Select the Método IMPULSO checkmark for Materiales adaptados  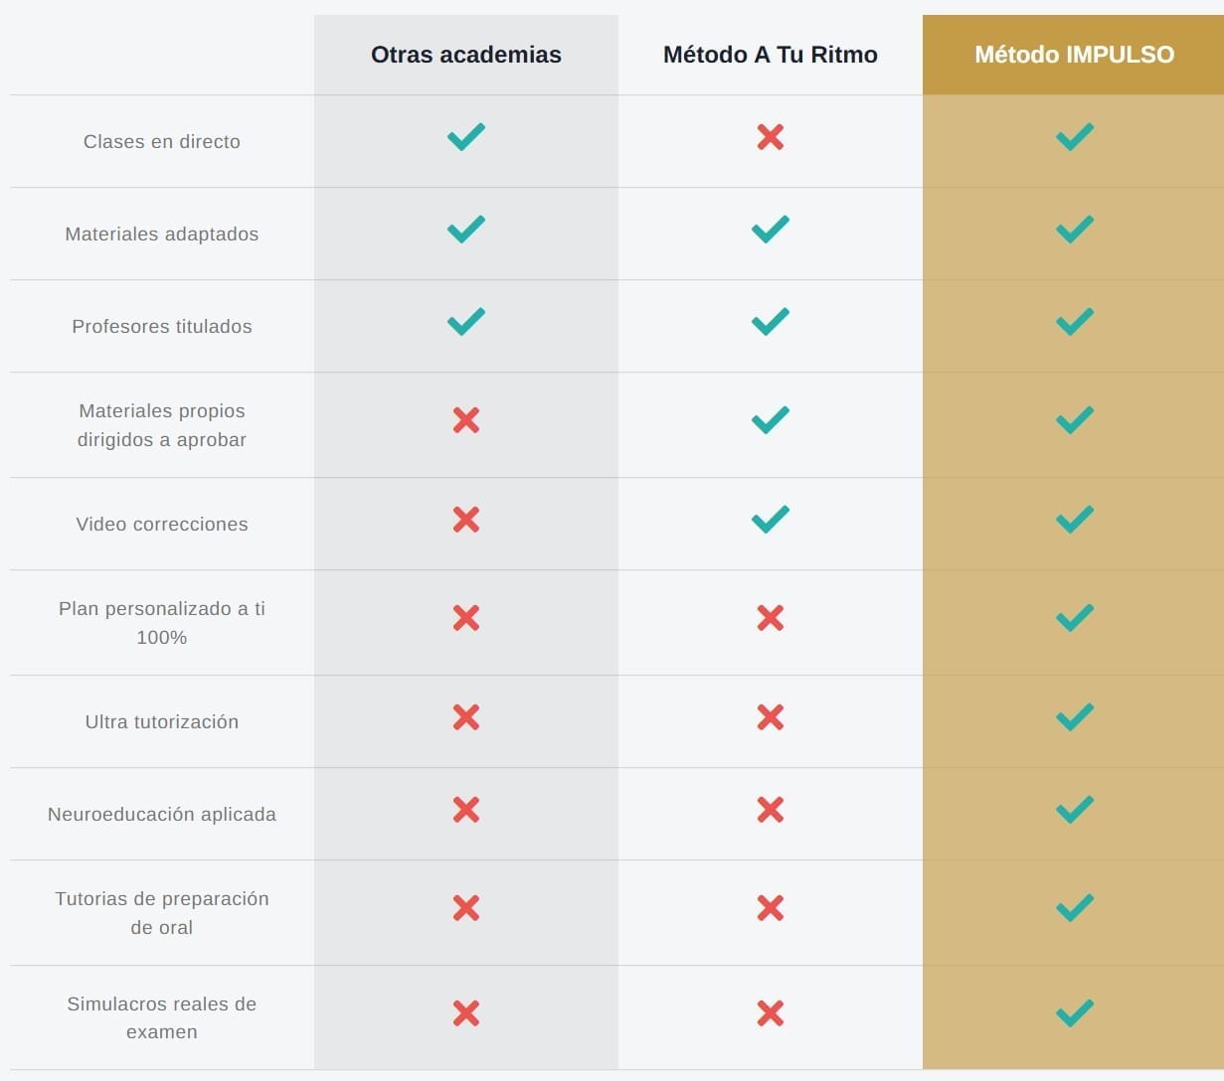[x=1074, y=230]
